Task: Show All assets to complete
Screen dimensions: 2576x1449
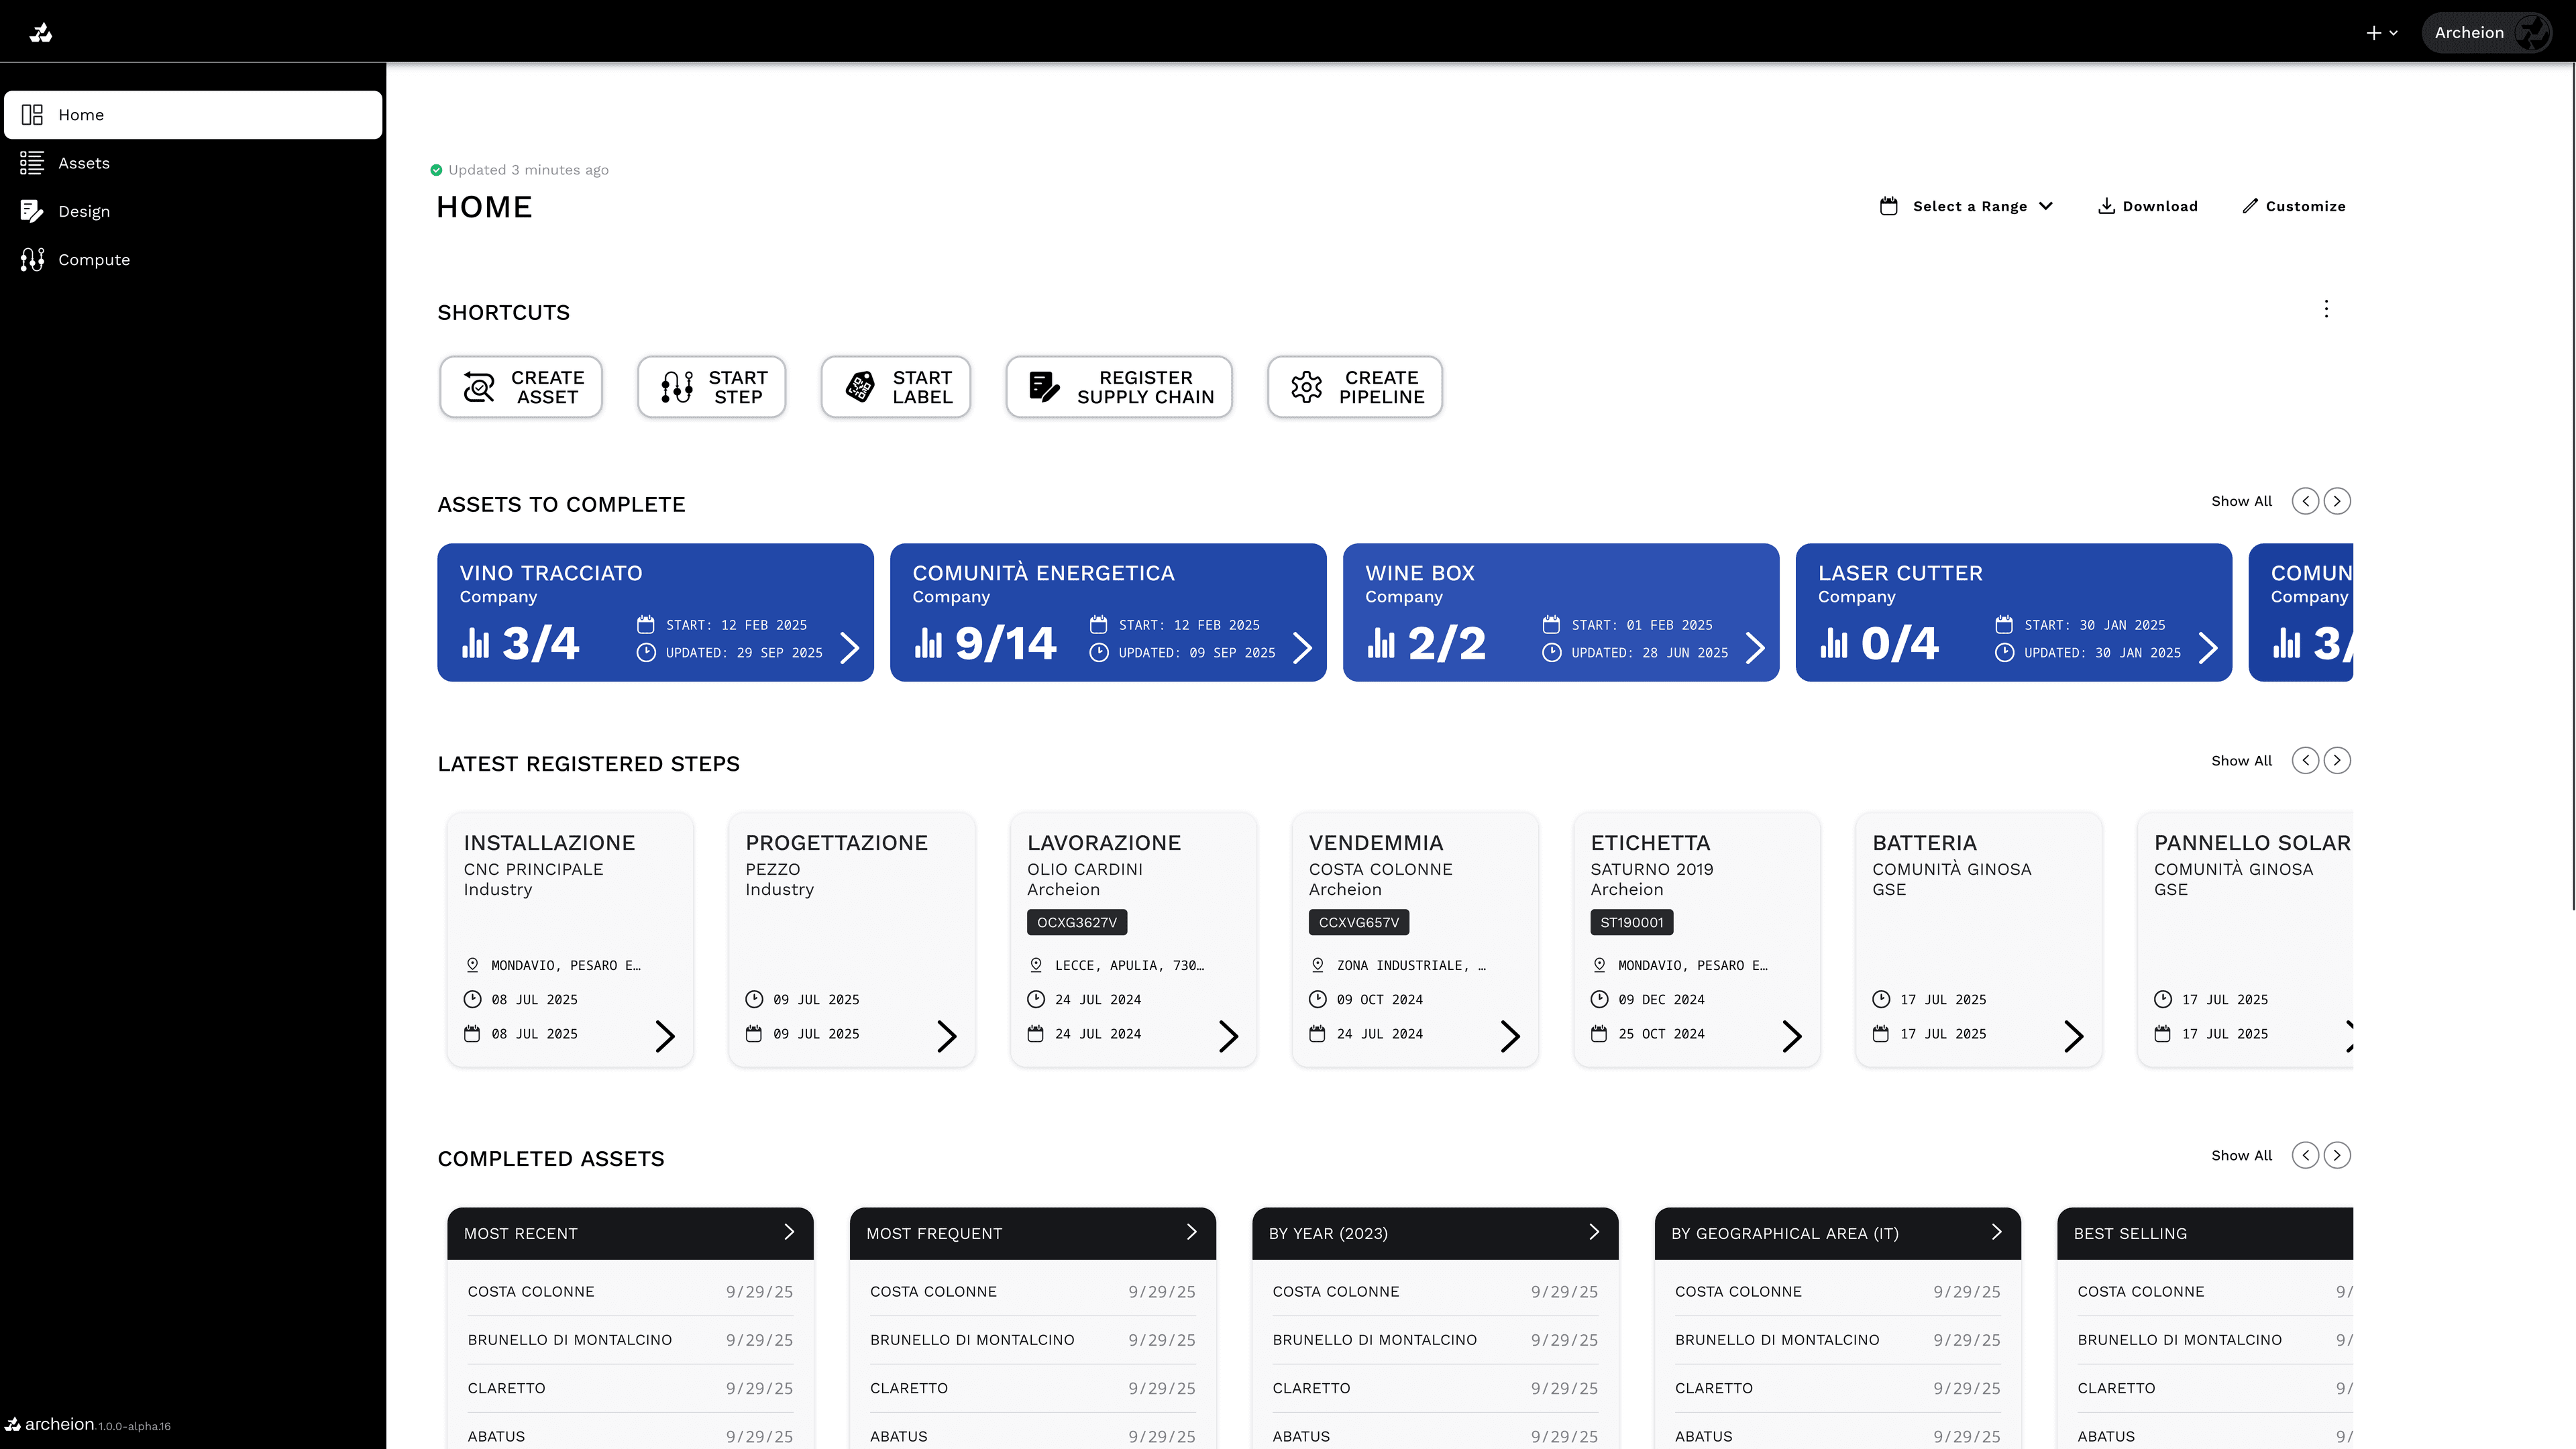Action: tap(2241, 501)
